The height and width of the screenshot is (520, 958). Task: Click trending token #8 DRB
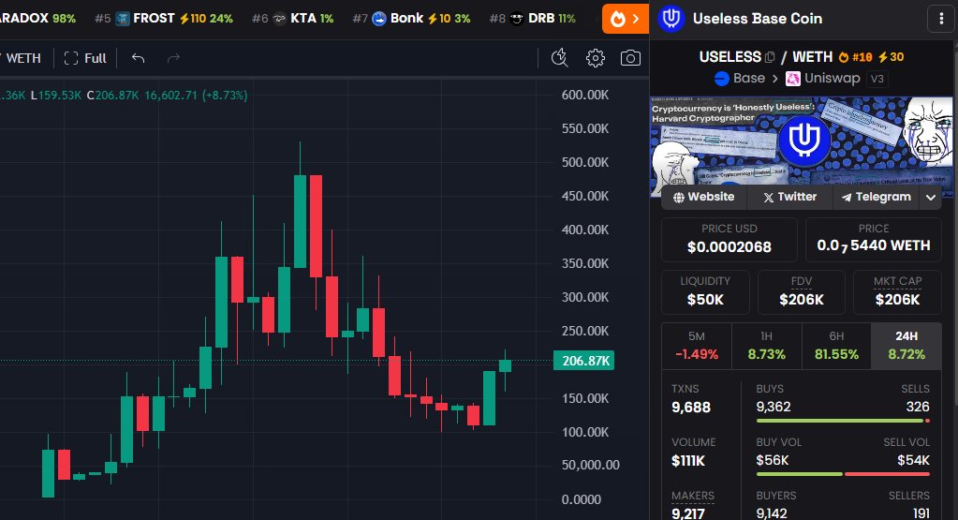(x=532, y=19)
